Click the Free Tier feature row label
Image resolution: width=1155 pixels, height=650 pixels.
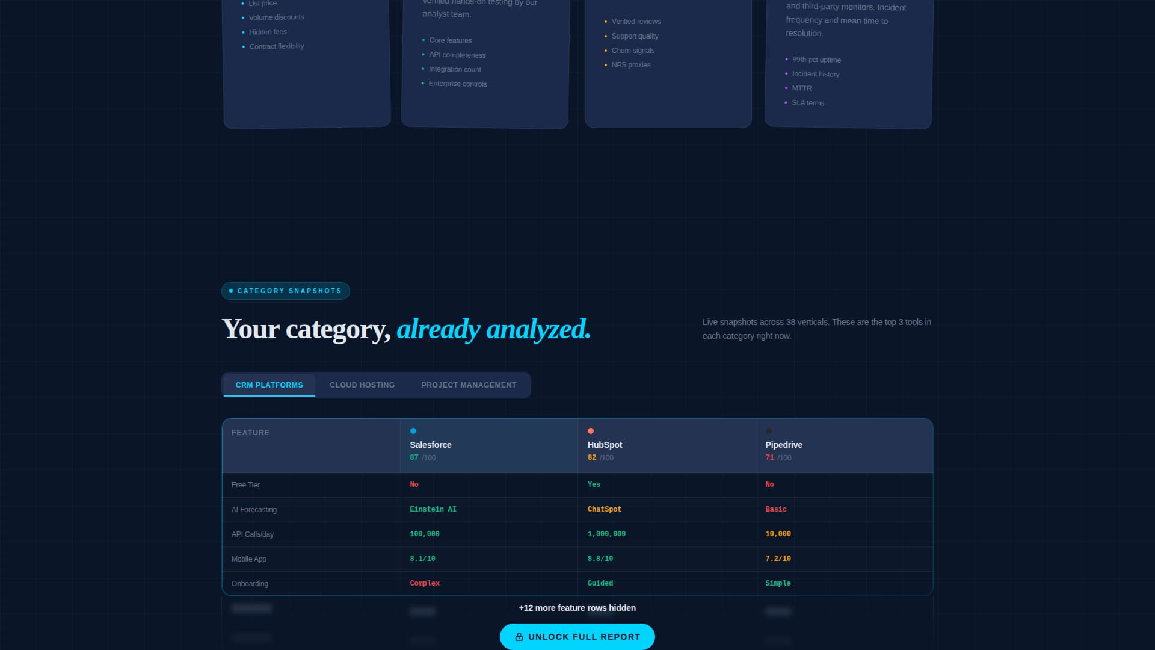[x=246, y=484]
